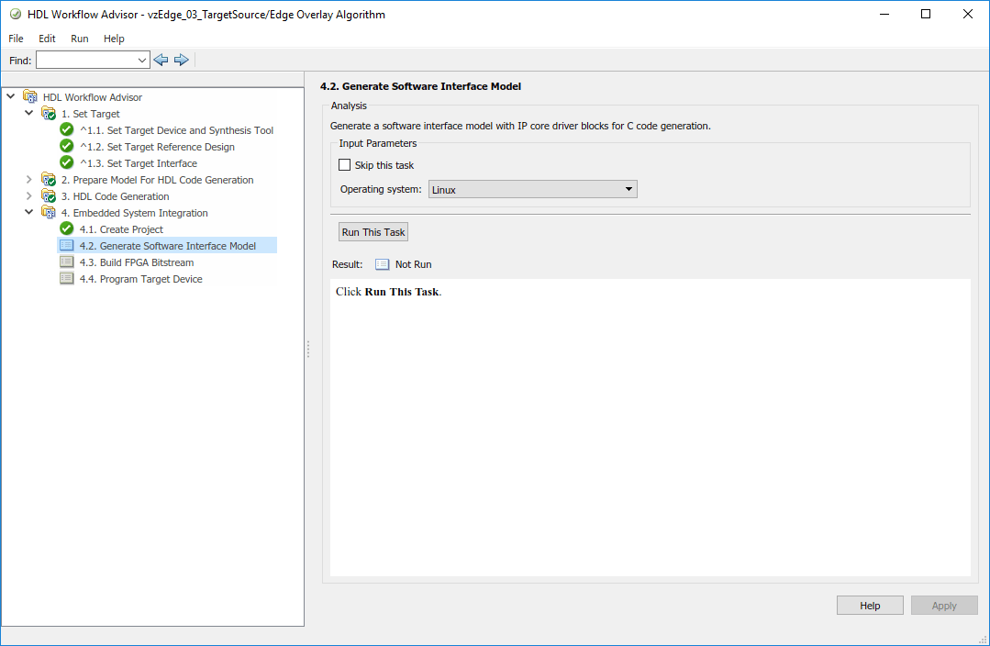Click the HDL Code Generation folder icon
The height and width of the screenshot is (646, 990).
(49, 196)
